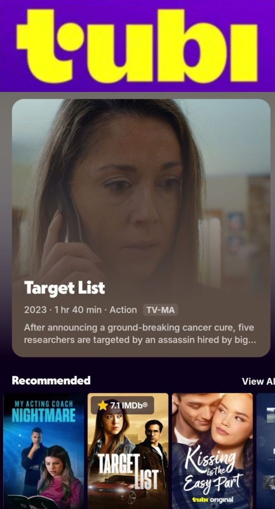Click the NIGHTMARE title text on poster
Viewport: 275px width, 509px height.
(x=43, y=416)
